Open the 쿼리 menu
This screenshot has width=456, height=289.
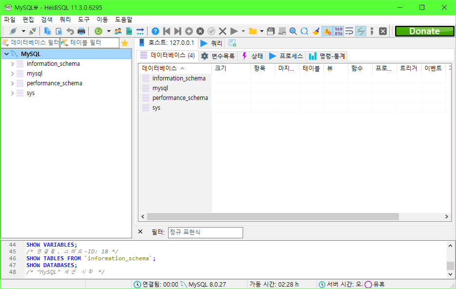pos(65,19)
